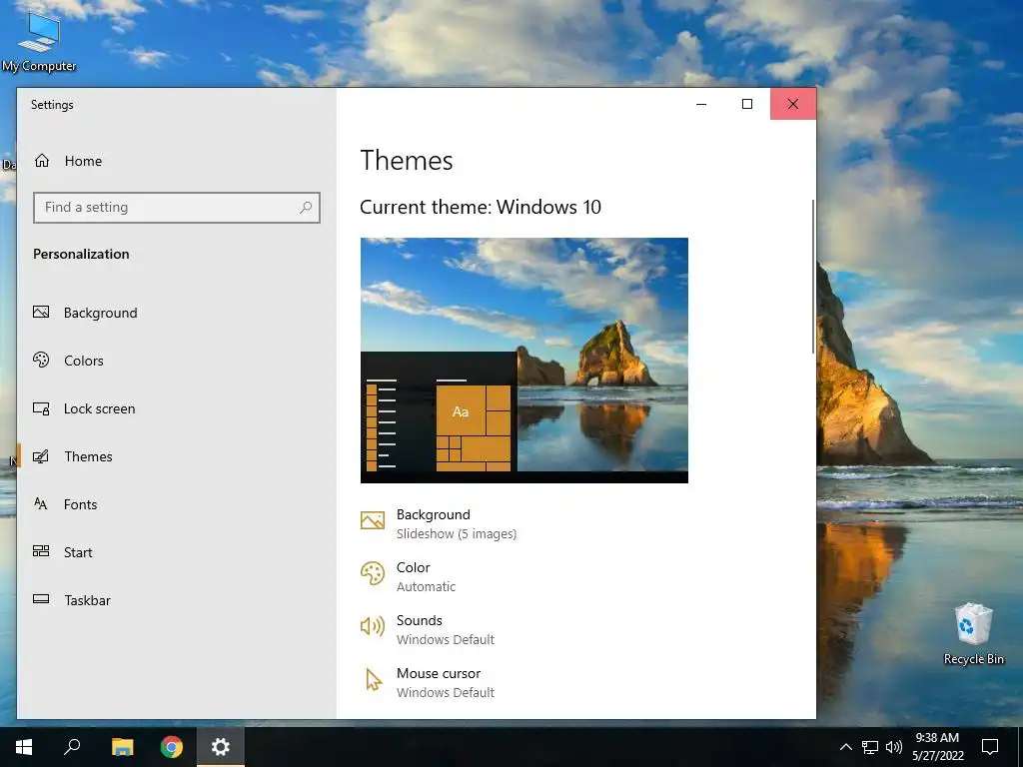Open Background Slideshow (5 images) option
The image size is (1023, 767).
click(x=439, y=523)
